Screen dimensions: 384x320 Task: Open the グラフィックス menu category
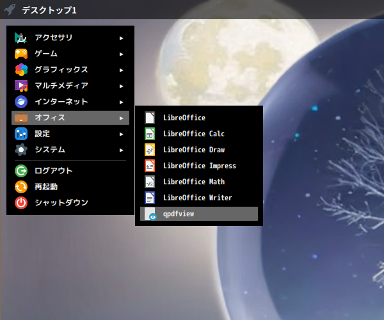pos(70,70)
